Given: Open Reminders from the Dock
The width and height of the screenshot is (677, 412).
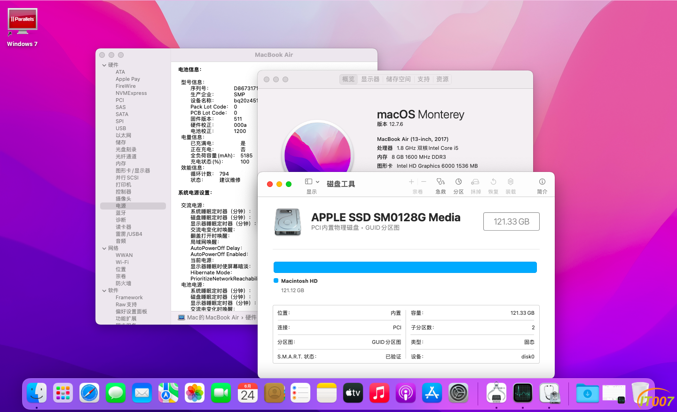Looking at the screenshot, I should coord(300,393).
